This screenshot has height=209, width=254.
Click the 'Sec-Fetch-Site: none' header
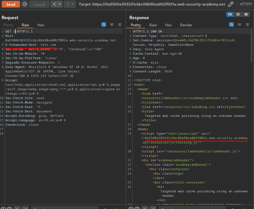[25, 98]
